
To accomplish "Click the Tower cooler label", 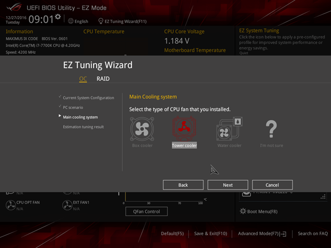I will [x=184, y=145].
